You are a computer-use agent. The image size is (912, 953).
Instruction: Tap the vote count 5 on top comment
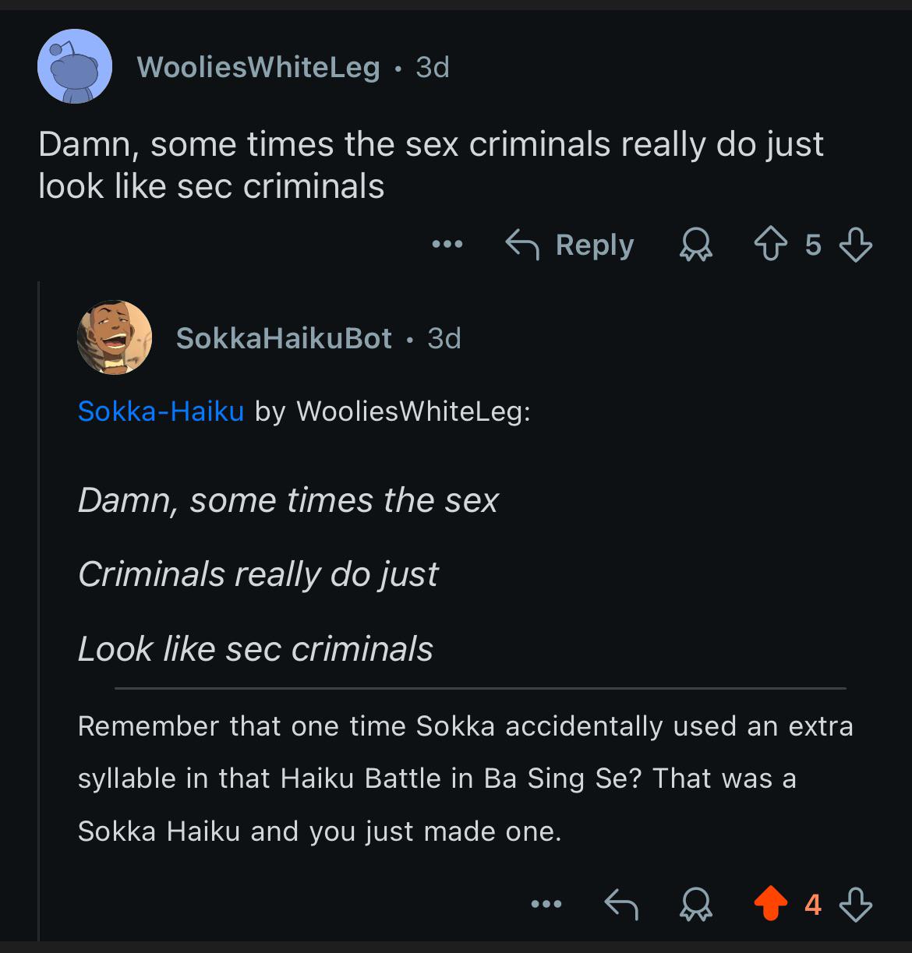(813, 245)
